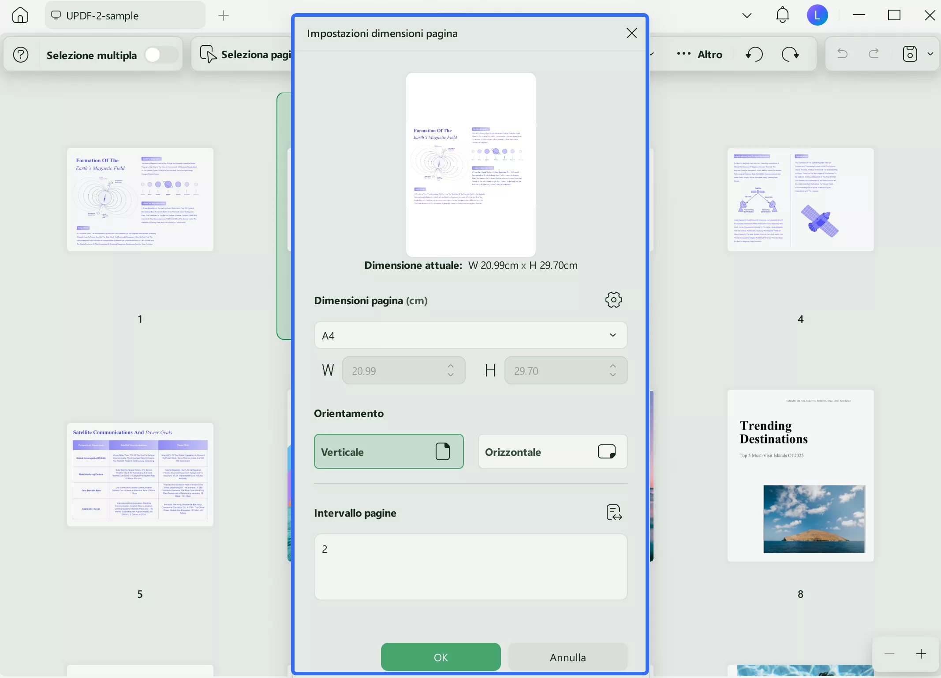The width and height of the screenshot is (941, 678).
Task: Click the Annulla button
Action: click(x=568, y=657)
